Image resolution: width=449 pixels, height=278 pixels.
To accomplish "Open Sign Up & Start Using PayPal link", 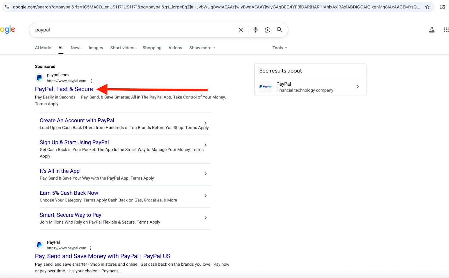I will point(74,142).
